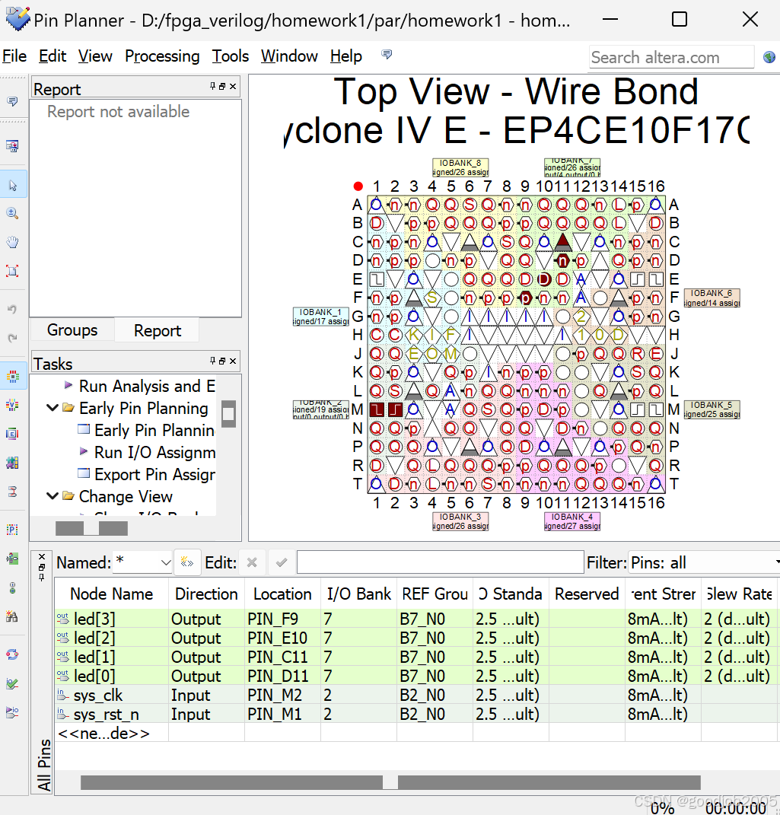Click the binoculars find icon in left toolbar
780x815 pixels.
[12, 617]
